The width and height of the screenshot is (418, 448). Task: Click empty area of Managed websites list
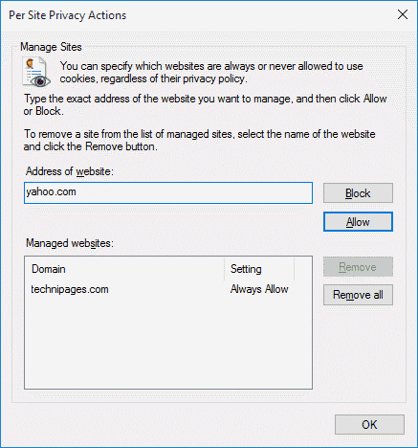point(168,343)
